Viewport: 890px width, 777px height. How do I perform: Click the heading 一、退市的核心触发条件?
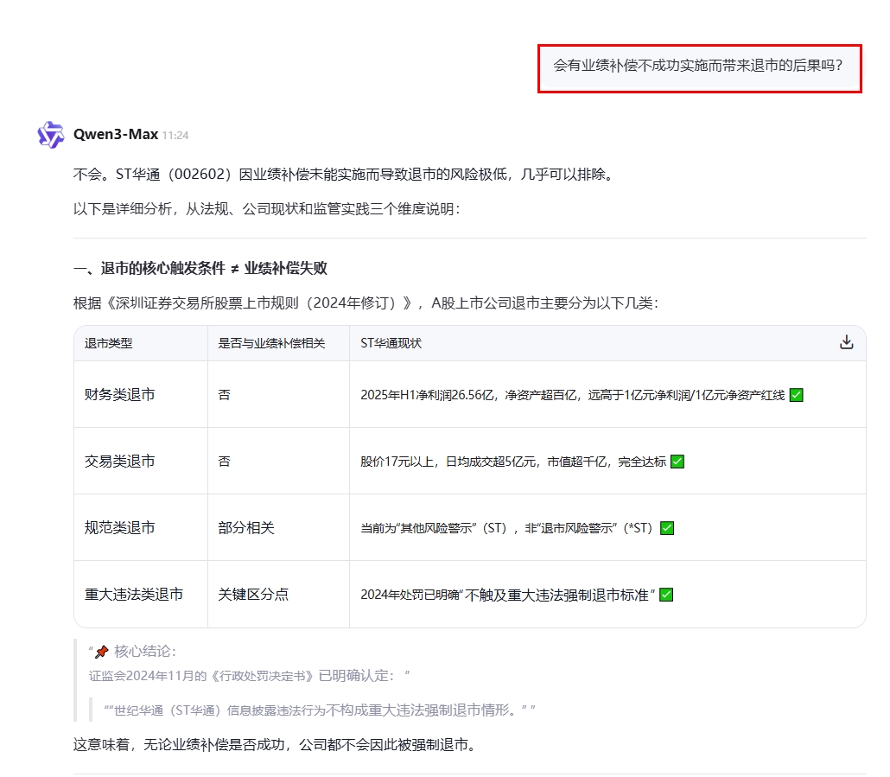tap(200, 269)
